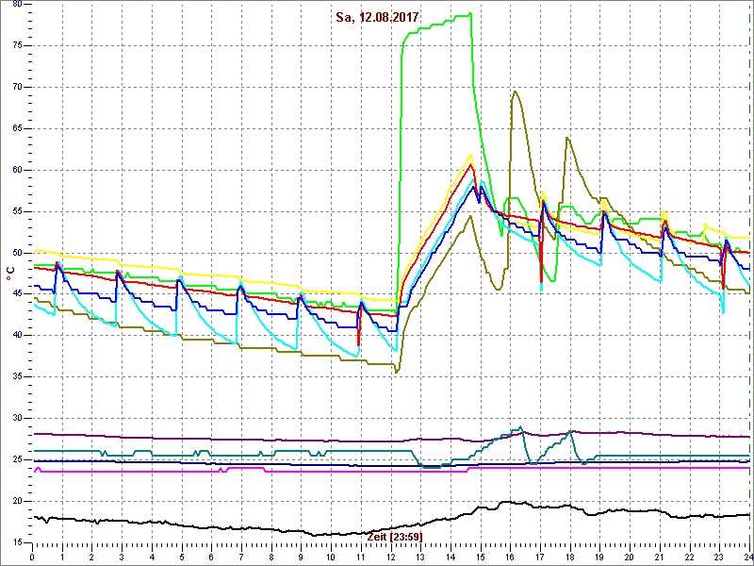Select the 35 label on the temperature axis
The width and height of the screenshot is (754, 566).
click(x=16, y=376)
